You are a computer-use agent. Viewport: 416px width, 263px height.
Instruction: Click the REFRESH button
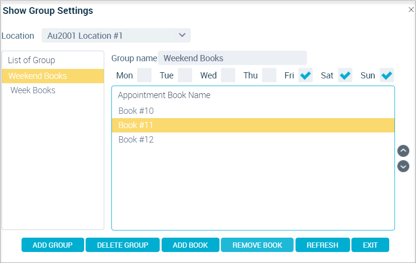click(x=322, y=245)
